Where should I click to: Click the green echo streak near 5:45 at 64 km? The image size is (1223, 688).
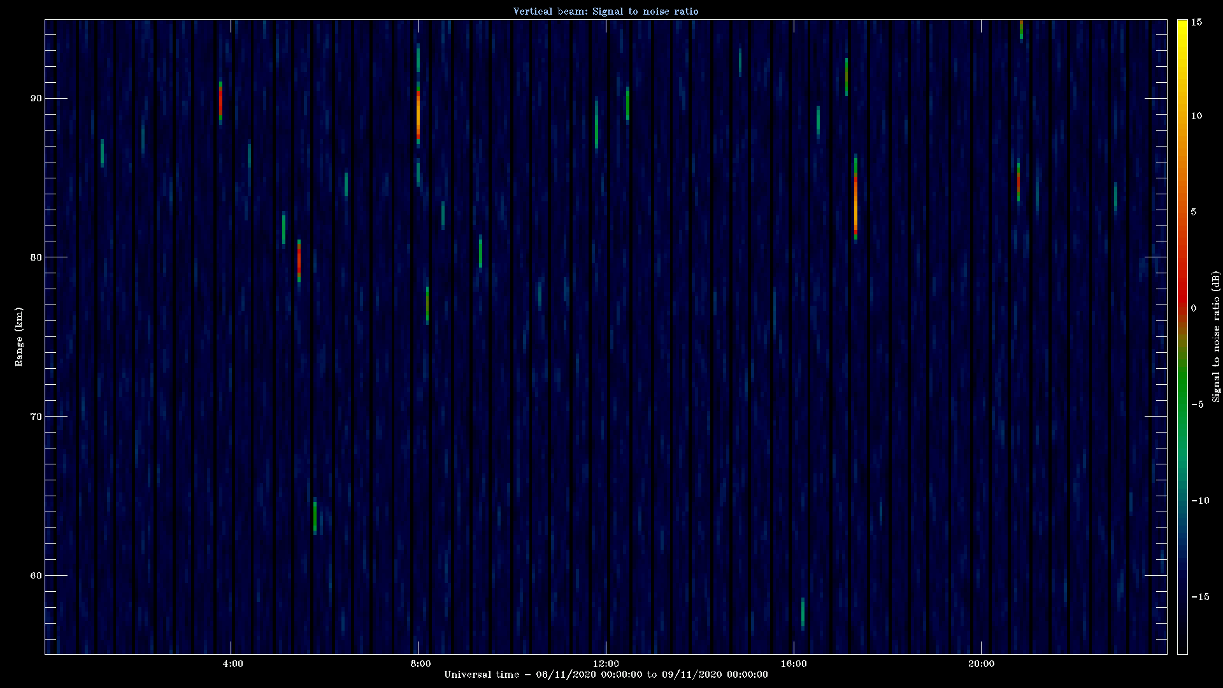315,517
